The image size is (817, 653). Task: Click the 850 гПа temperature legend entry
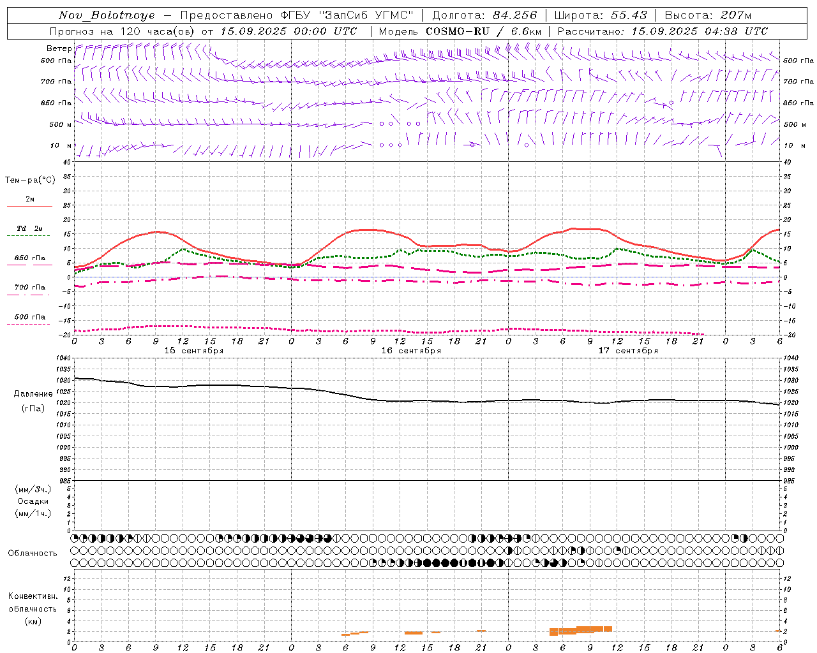pos(29,258)
